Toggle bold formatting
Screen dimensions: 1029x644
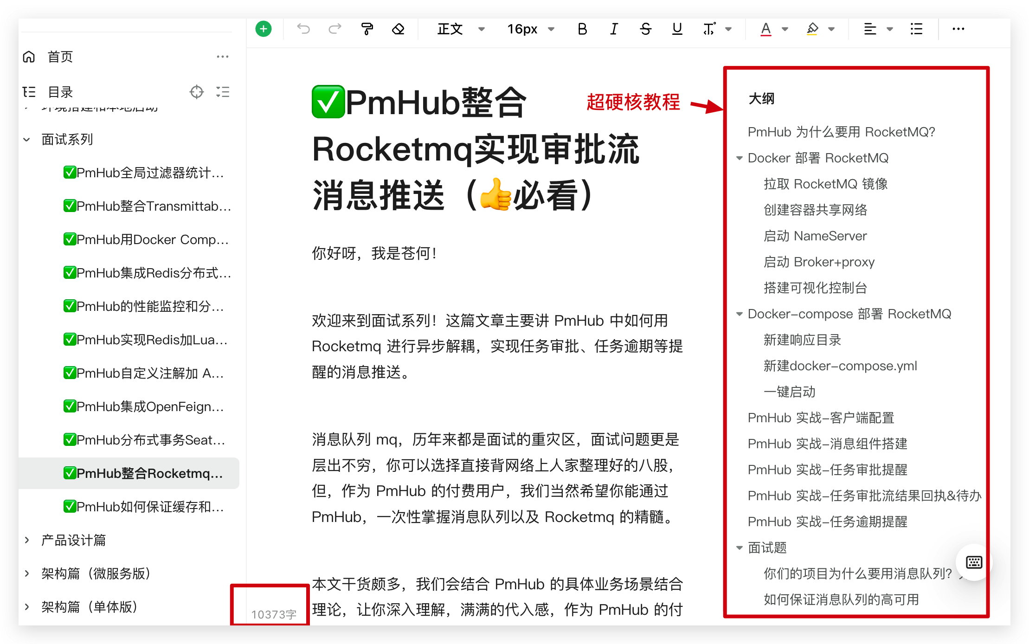click(x=582, y=29)
